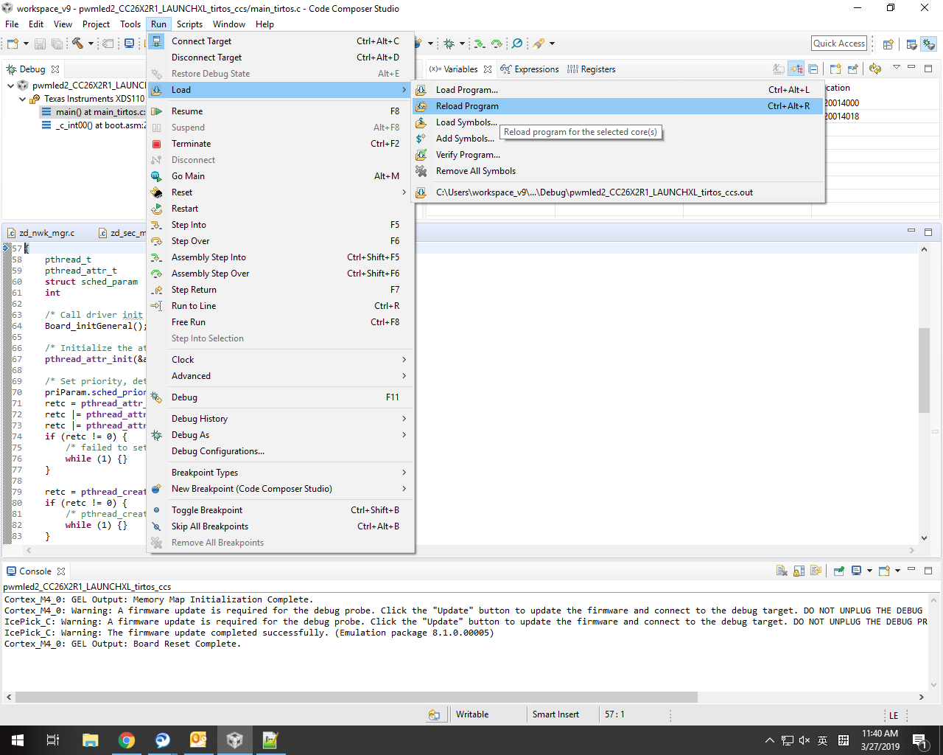This screenshot has height=755, width=943.
Task: Toggle show type names in Variables view
Action: (x=779, y=69)
